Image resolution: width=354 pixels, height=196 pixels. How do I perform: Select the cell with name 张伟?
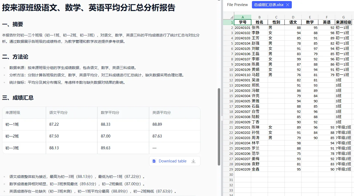(259, 28)
